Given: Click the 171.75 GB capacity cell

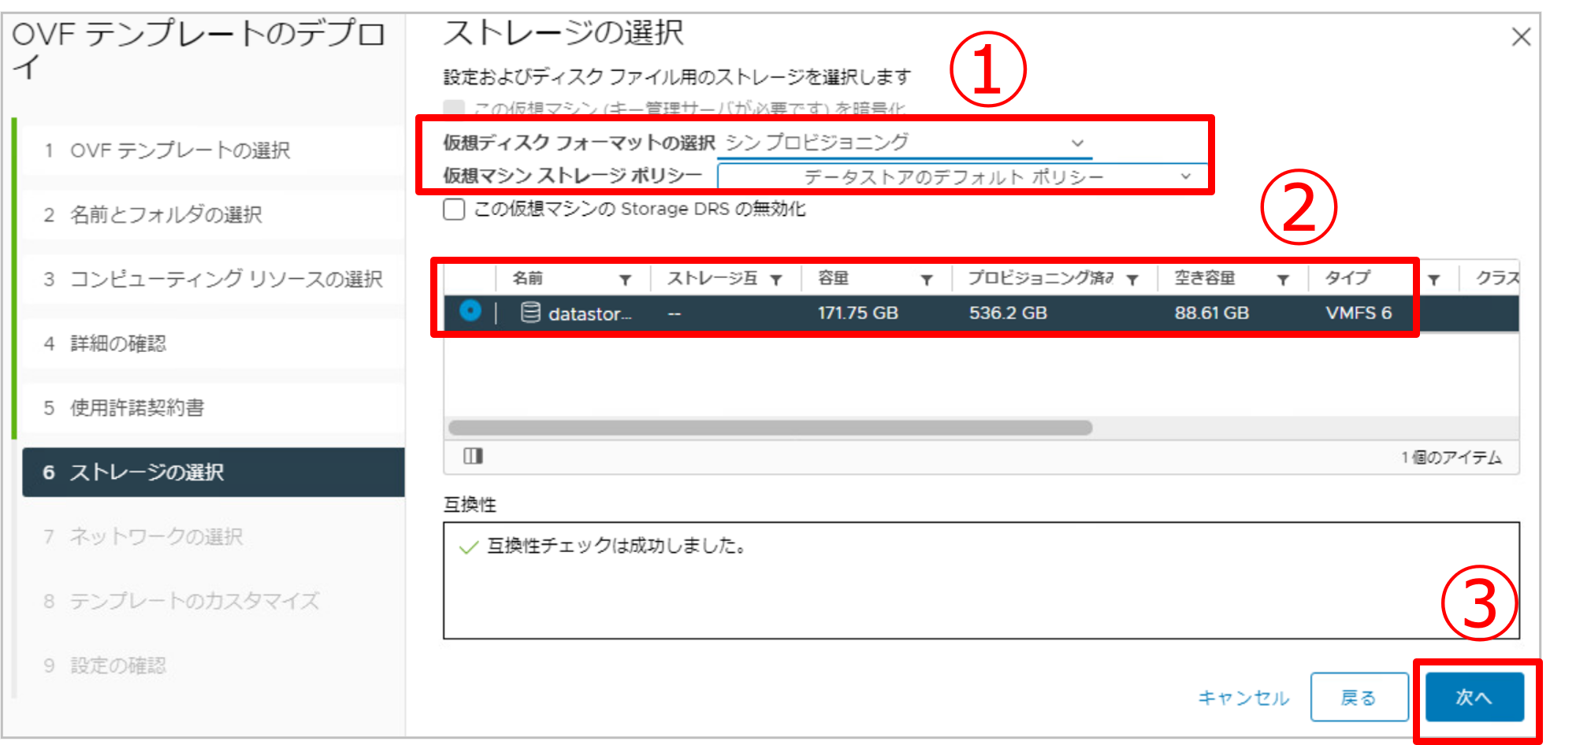Looking at the screenshot, I should (858, 313).
